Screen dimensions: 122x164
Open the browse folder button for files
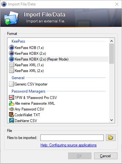111,137
